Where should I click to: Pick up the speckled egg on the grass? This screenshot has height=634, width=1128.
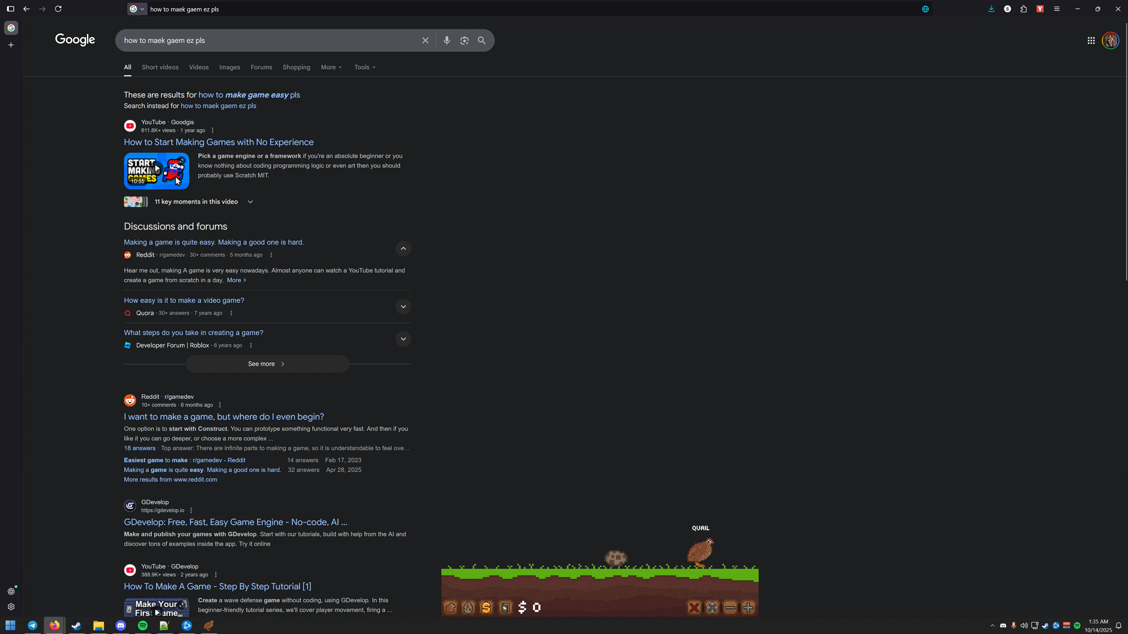click(x=616, y=558)
